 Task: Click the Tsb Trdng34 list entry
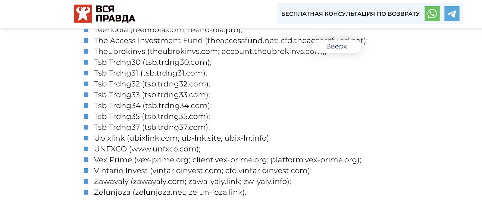click(x=153, y=105)
